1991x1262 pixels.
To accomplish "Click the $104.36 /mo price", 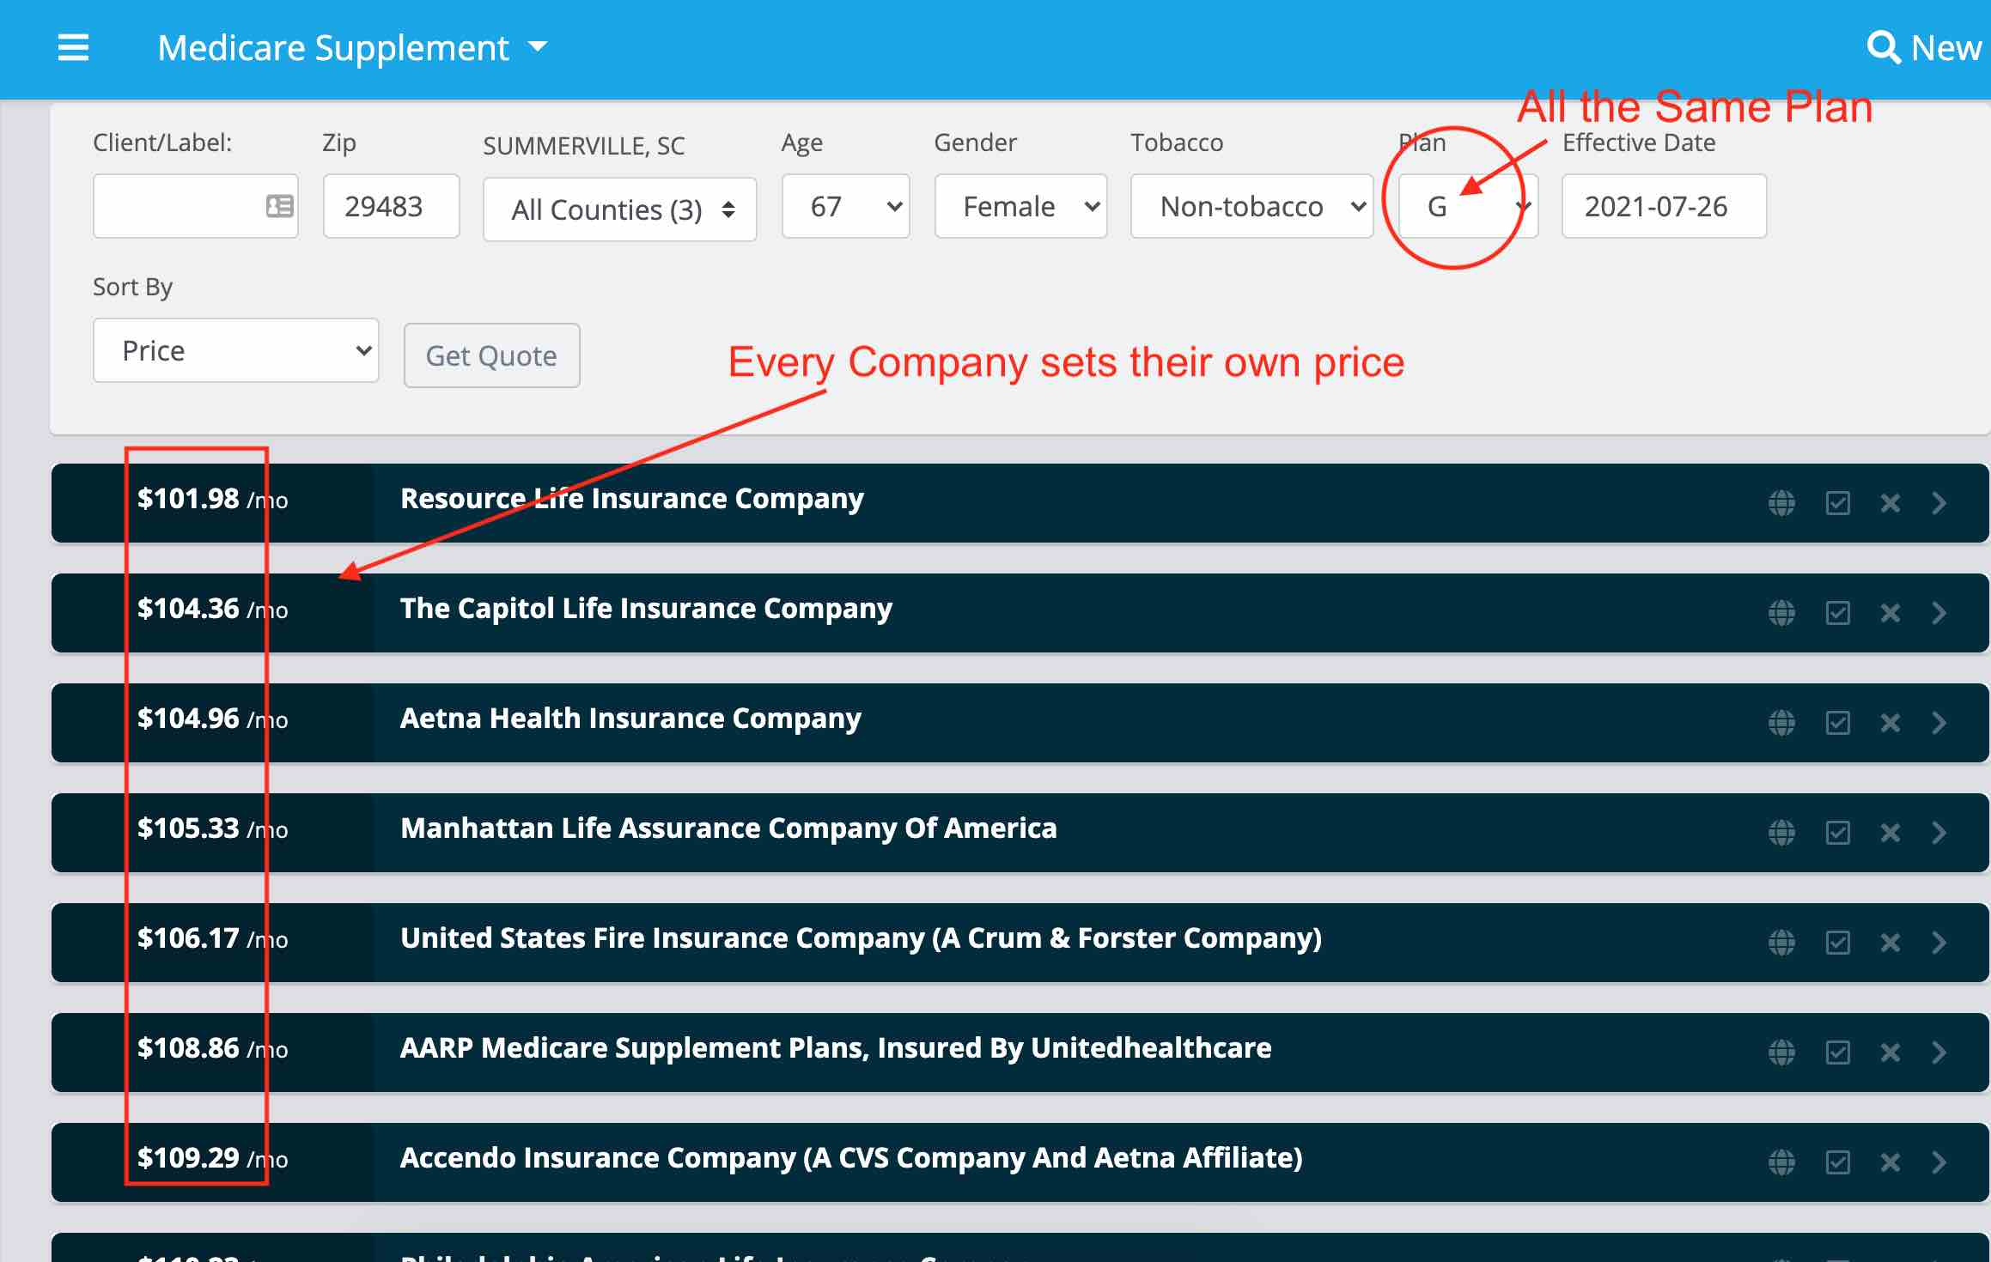I will click(213, 609).
